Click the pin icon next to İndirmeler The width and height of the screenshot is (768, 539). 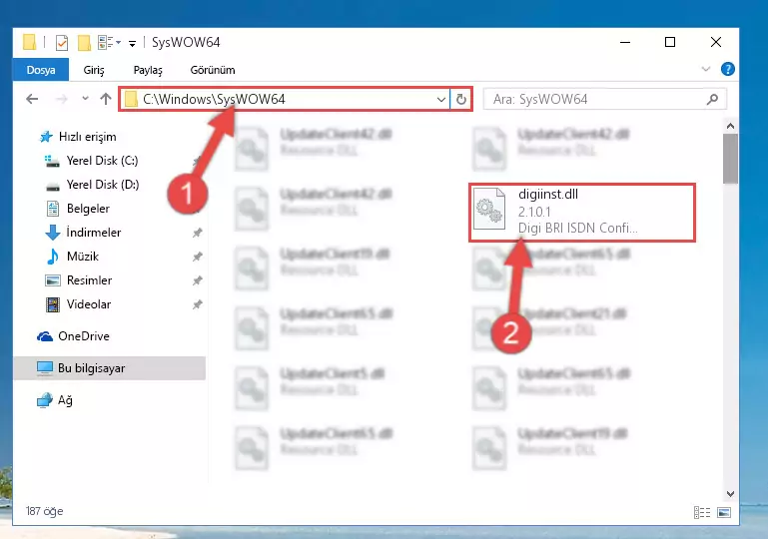[197, 233]
